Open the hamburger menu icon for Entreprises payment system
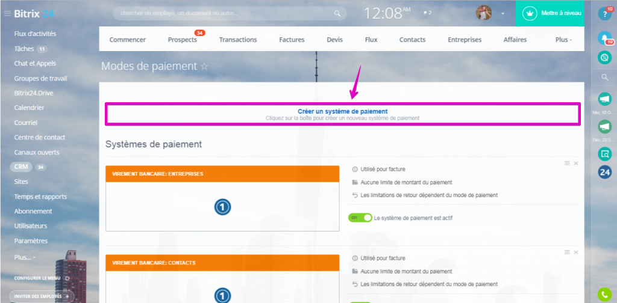 [567, 164]
